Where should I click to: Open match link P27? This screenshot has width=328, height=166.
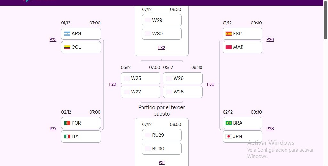coord(53,129)
